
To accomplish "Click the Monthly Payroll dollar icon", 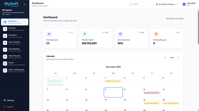I will pos(85,34).
